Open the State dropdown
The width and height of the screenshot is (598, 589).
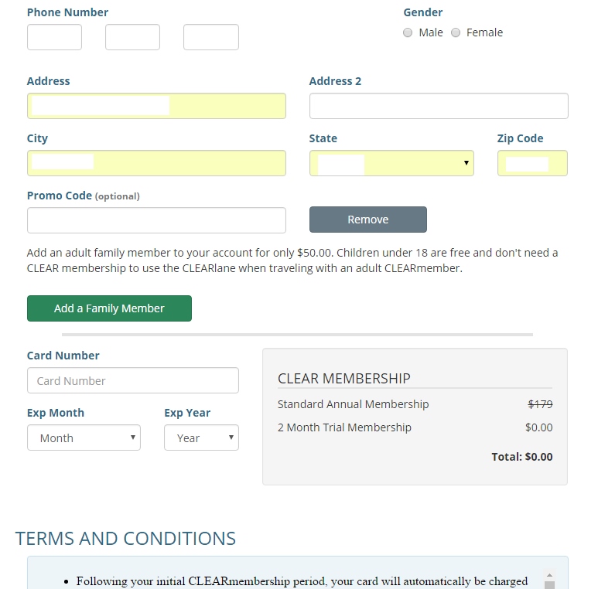click(x=391, y=163)
